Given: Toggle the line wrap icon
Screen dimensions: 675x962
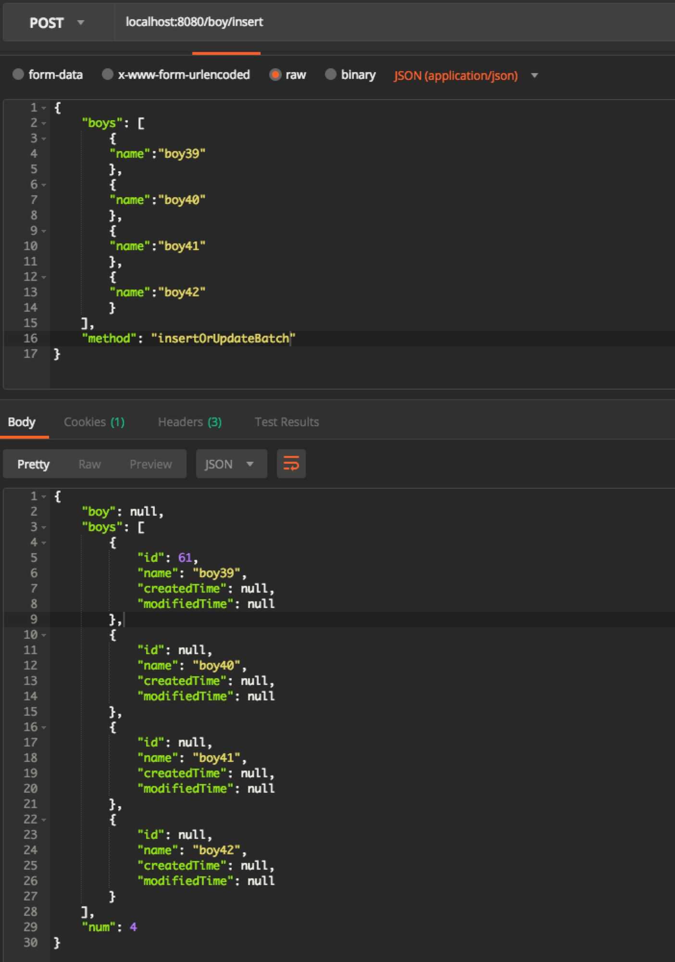Looking at the screenshot, I should coord(291,464).
